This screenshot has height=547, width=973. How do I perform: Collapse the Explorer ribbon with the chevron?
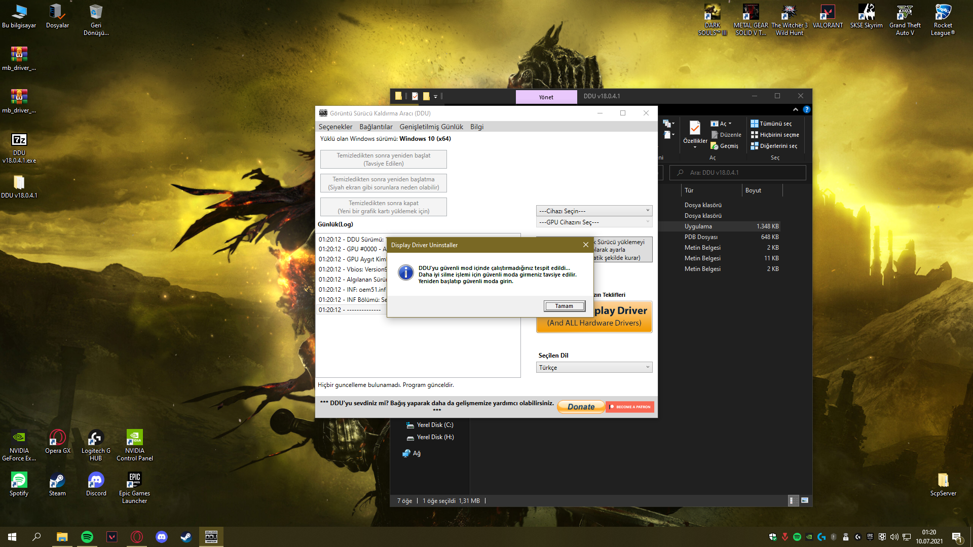(x=795, y=109)
